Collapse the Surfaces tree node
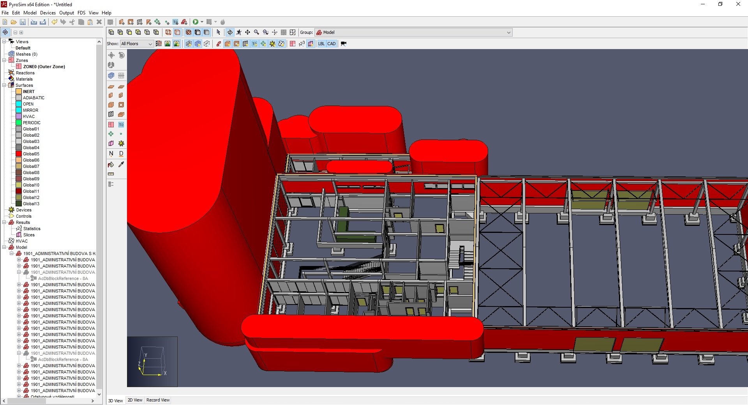Image resolution: width=748 pixels, height=405 pixels. [4, 85]
